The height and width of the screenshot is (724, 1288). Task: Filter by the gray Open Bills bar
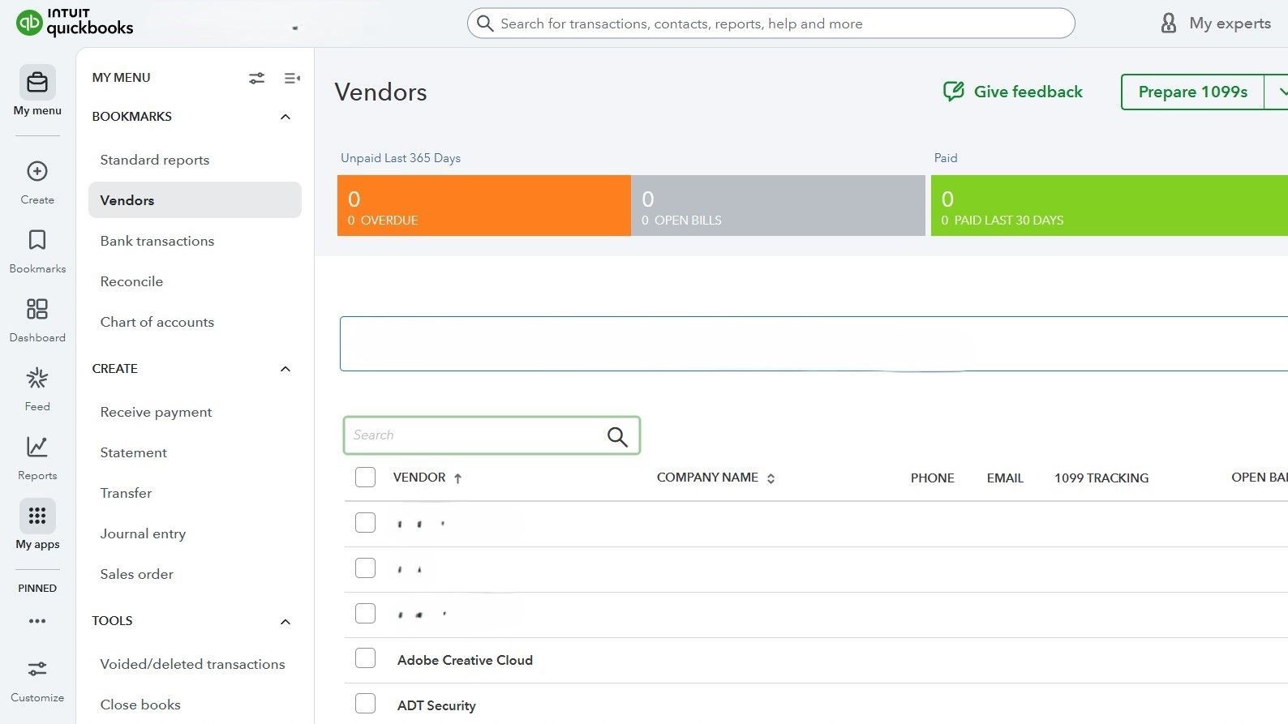pyautogui.click(x=778, y=206)
